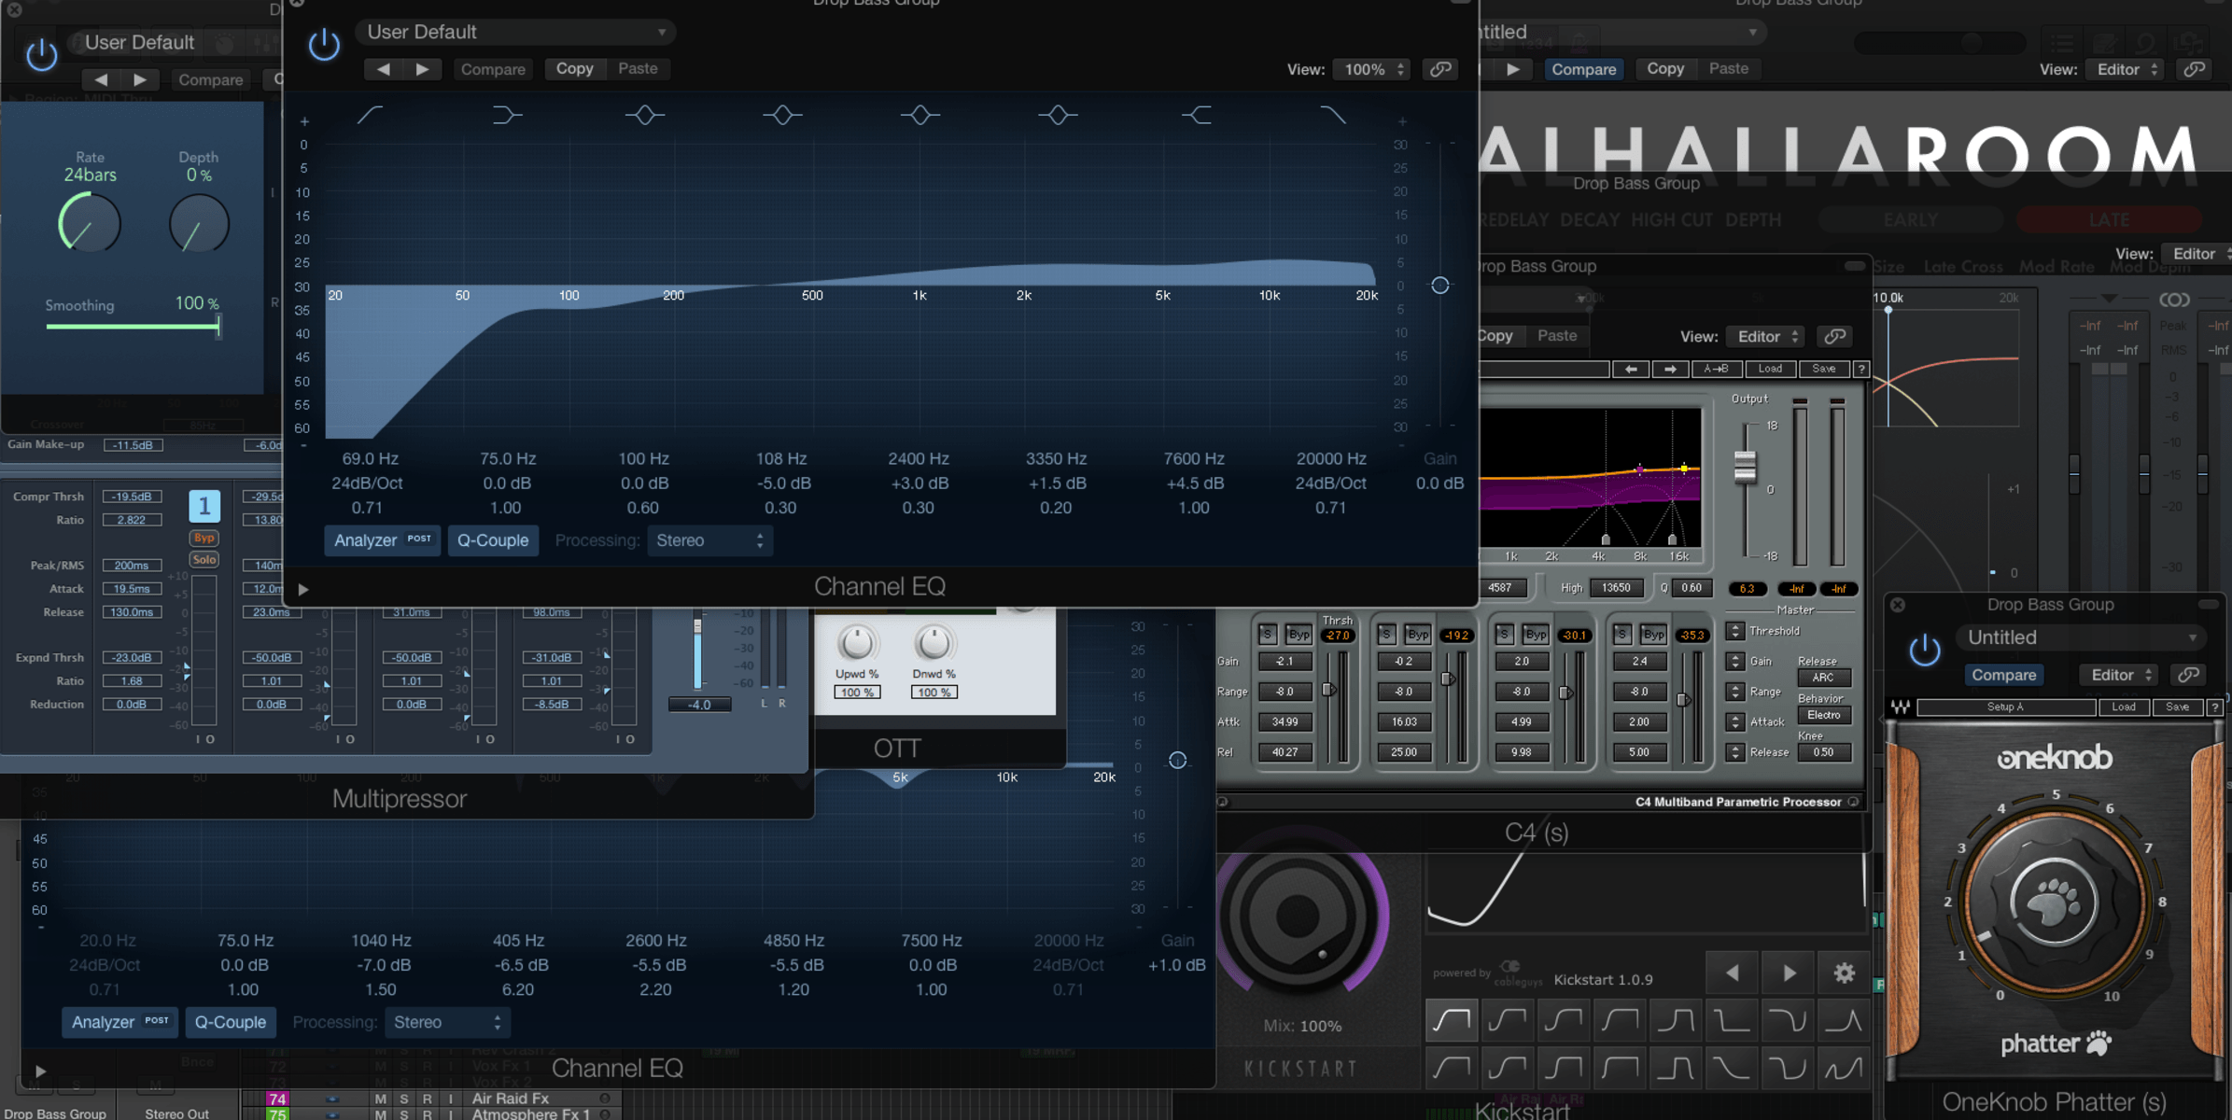Click the A→B copy button in C4

tap(1716, 369)
